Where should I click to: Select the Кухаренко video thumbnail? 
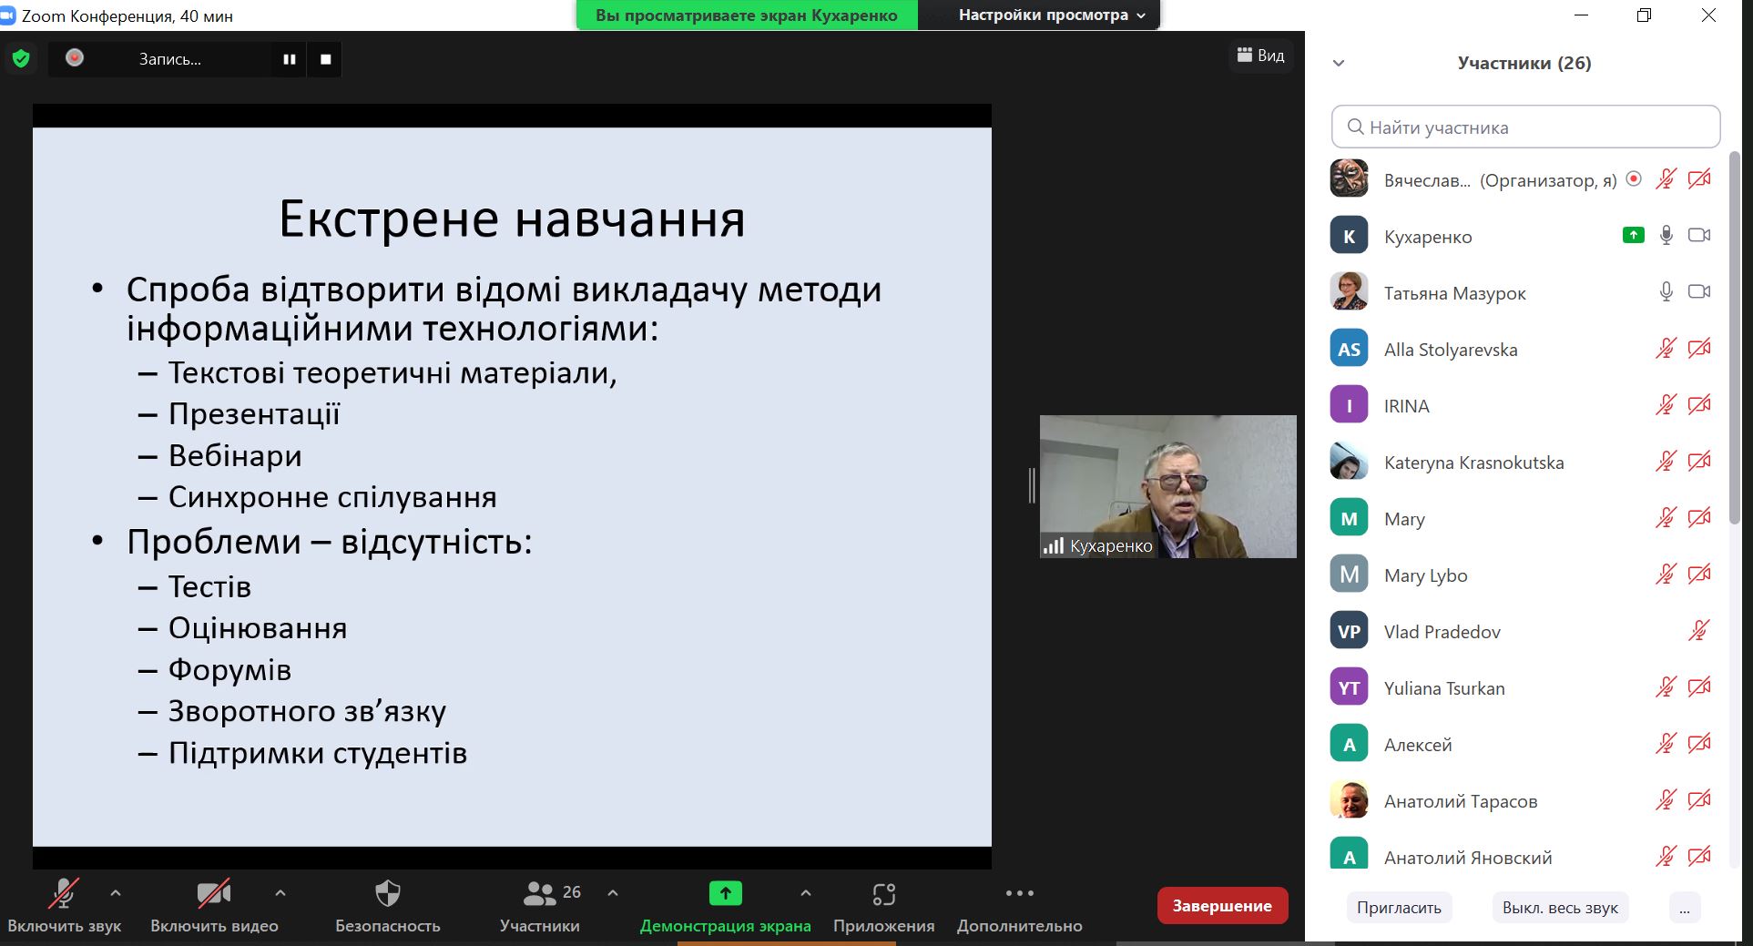tap(1167, 486)
